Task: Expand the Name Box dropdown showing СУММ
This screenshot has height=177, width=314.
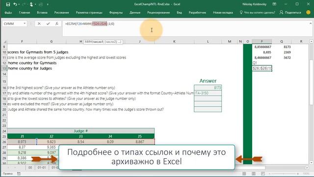Action: [25, 24]
